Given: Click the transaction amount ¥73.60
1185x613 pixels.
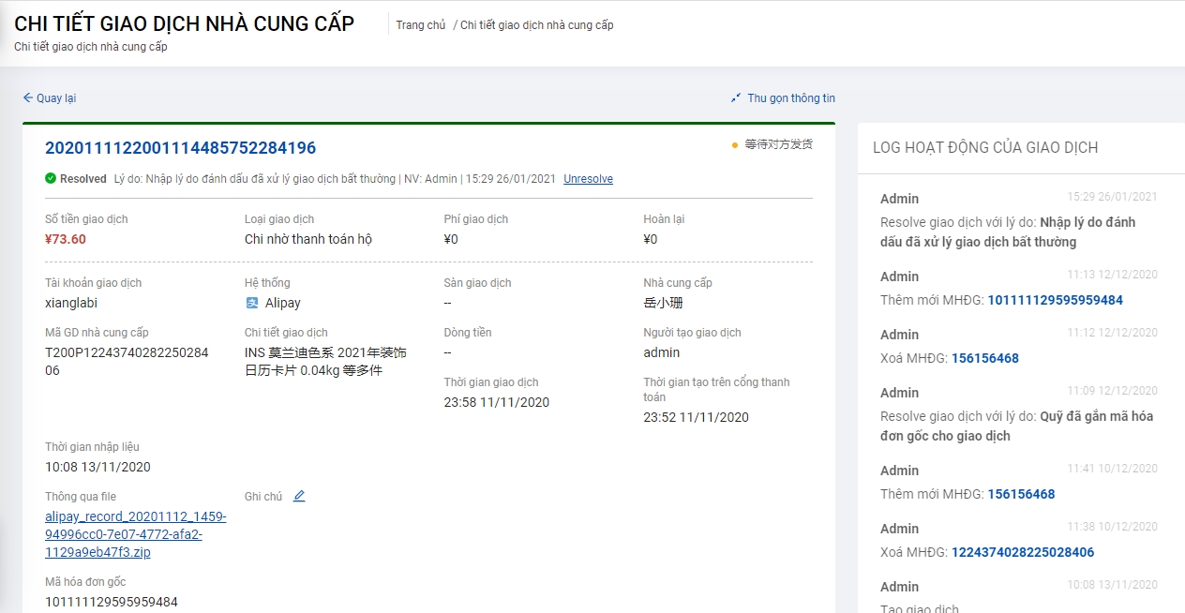Looking at the screenshot, I should pos(66,239).
